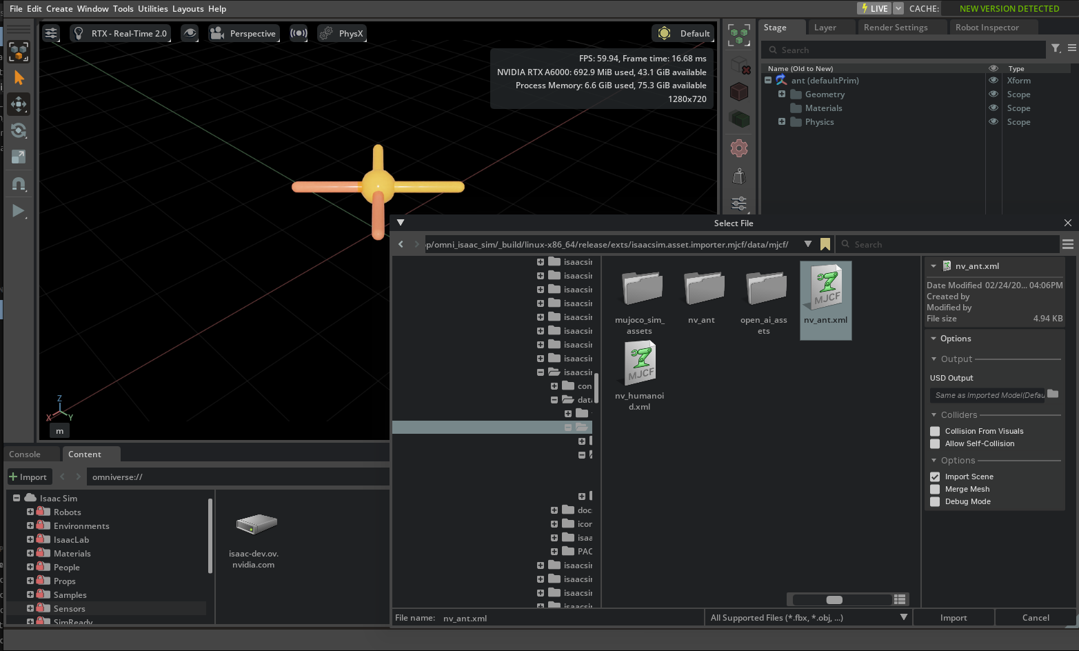This screenshot has height=651, width=1079.
Task: Click the viewport broadcast waves icon
Action: click(299, 33)
